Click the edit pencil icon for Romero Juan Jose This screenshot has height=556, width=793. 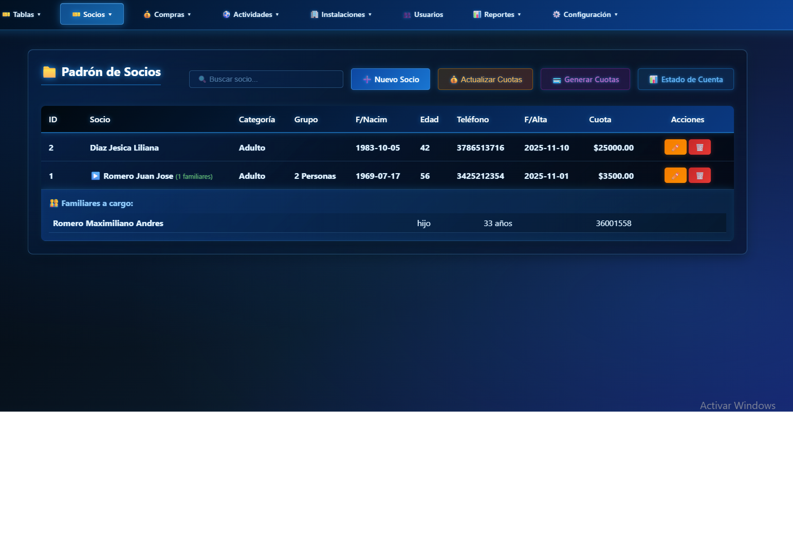(x=675, y=176)
